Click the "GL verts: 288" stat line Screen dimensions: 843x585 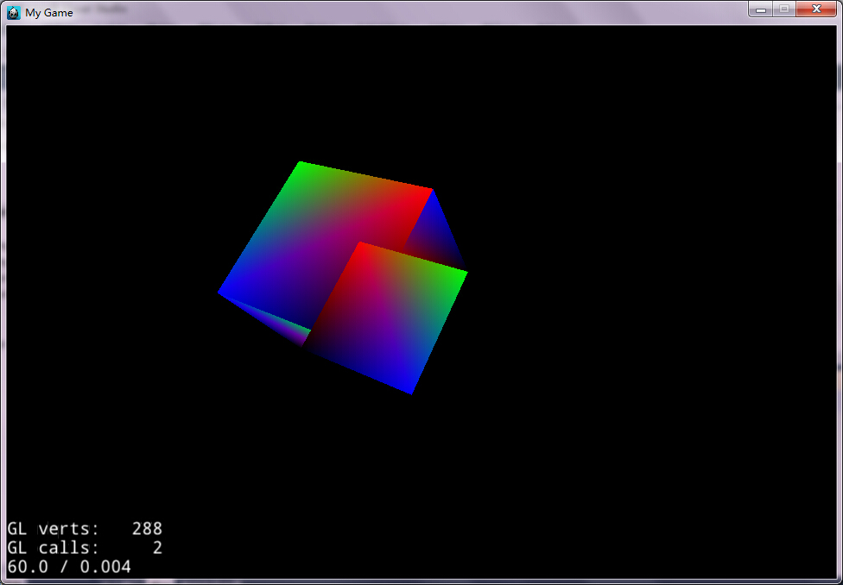tap(85, 529)
